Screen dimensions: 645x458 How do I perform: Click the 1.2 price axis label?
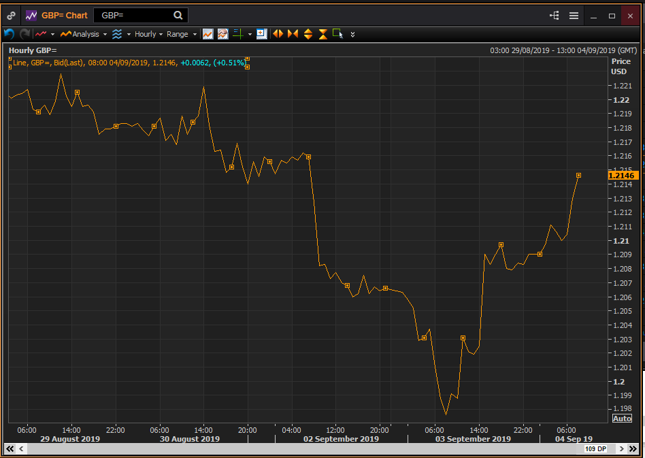pos(618,382)
